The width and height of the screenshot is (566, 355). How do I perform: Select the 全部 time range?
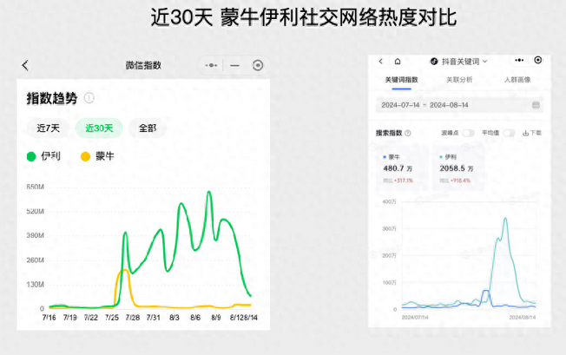(x=147, y=128)
